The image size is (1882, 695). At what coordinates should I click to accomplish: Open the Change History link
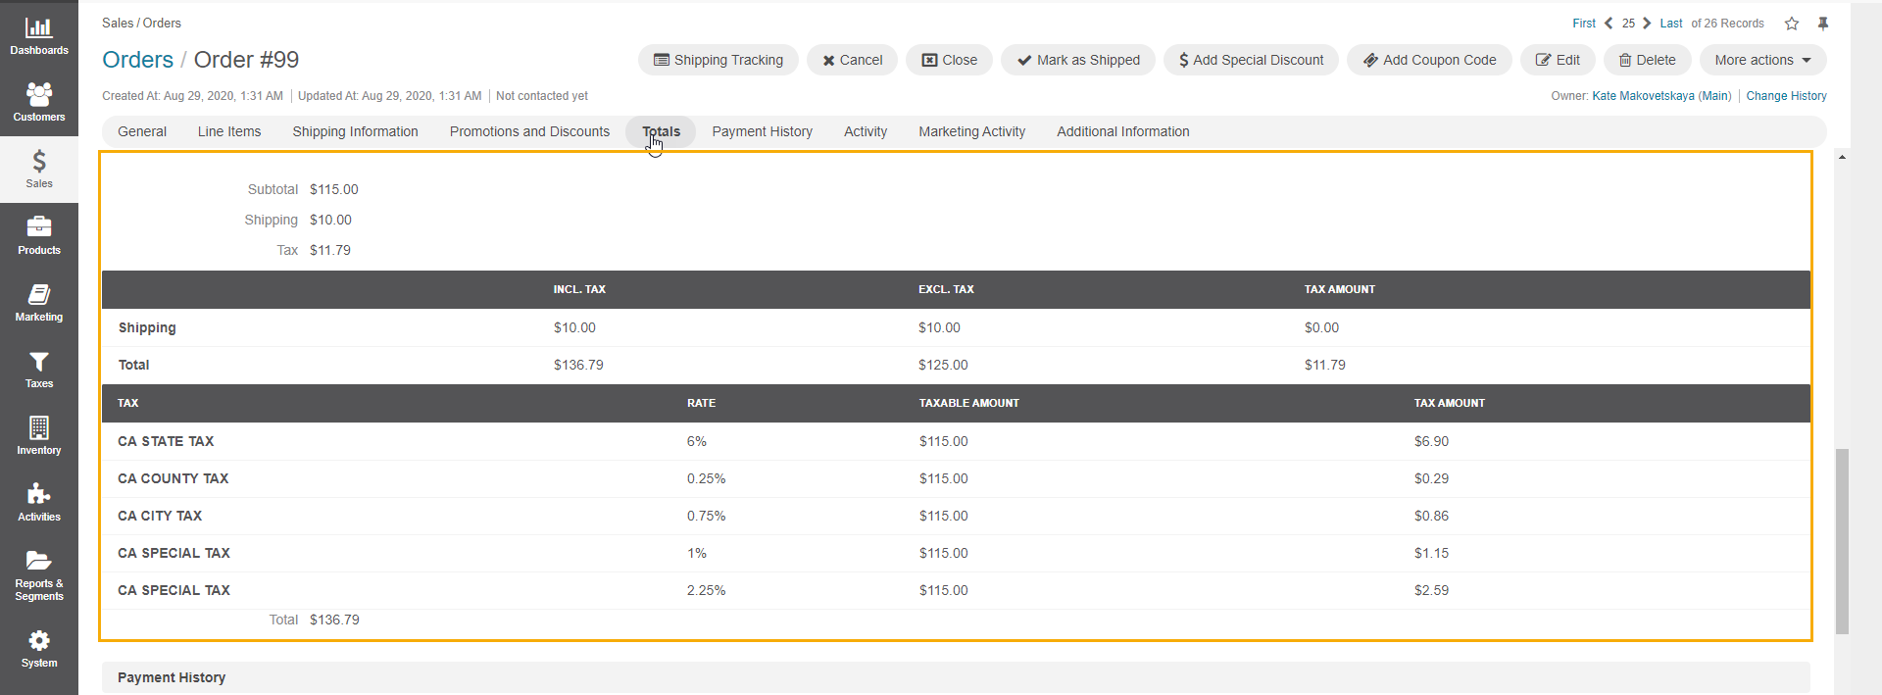pyautogui.click(x=1786, y=96)
